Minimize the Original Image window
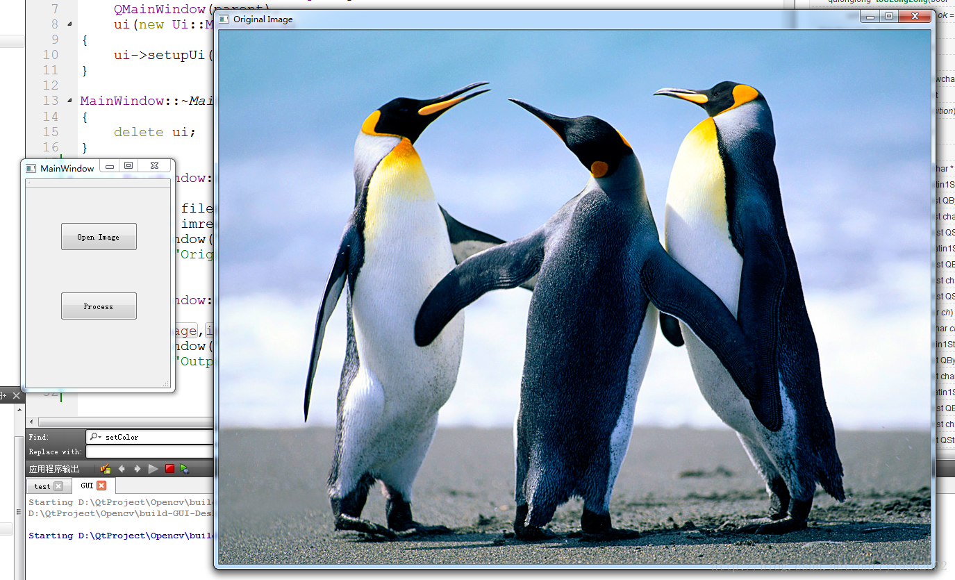Viewport: 955px width, 580px height. click(870, 17)
